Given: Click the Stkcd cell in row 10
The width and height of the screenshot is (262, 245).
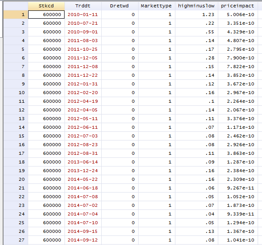Looking at the screenshot, I should coord(46,93).
